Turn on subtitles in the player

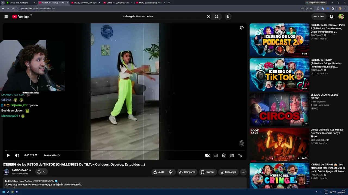[216, 155]
